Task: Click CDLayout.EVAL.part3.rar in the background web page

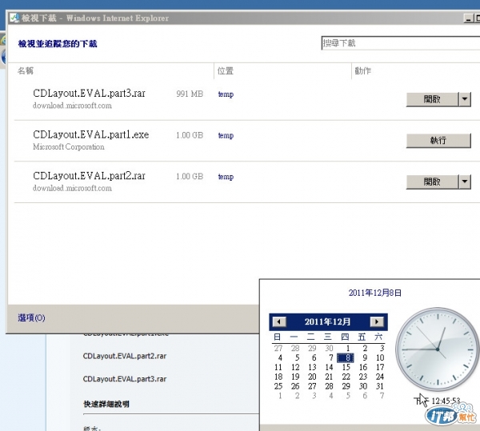Action: coord(125,379)
